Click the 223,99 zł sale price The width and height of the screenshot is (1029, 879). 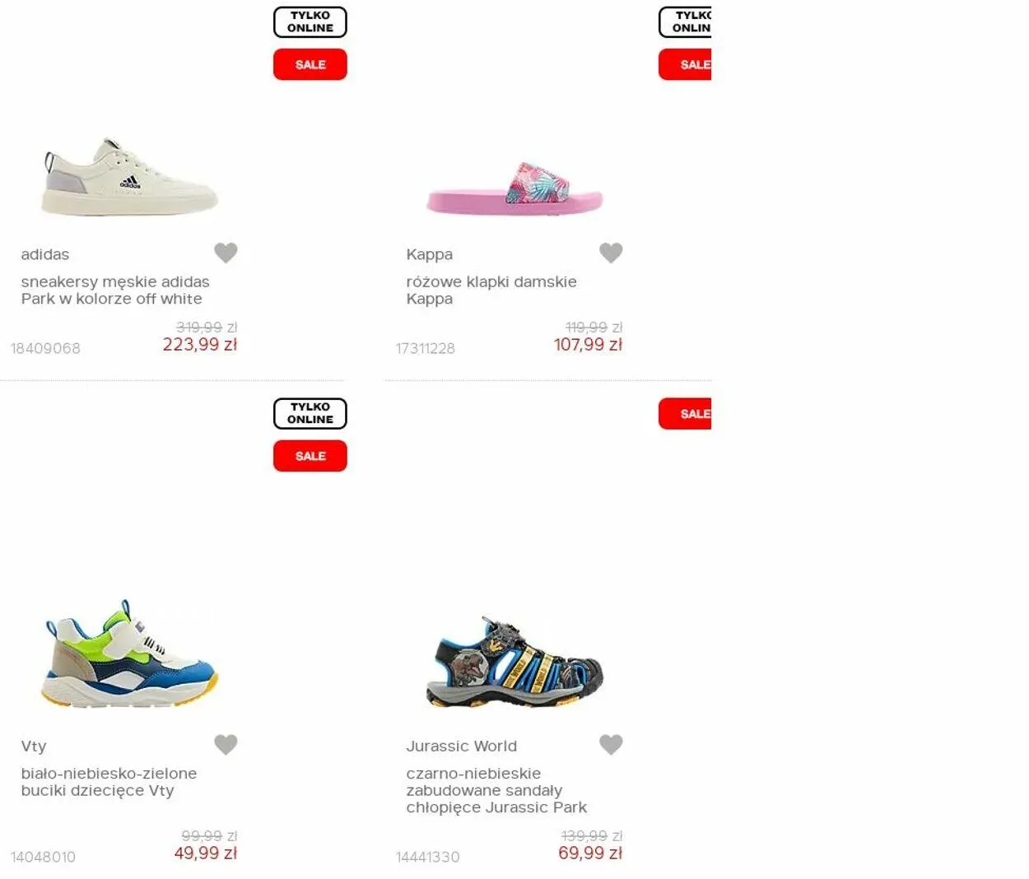pos(200,345)
